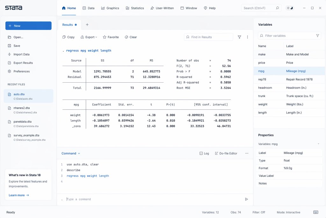326x218 pixels.
Task: Expand the Command dropdown
Action: (x=71, y=154)
